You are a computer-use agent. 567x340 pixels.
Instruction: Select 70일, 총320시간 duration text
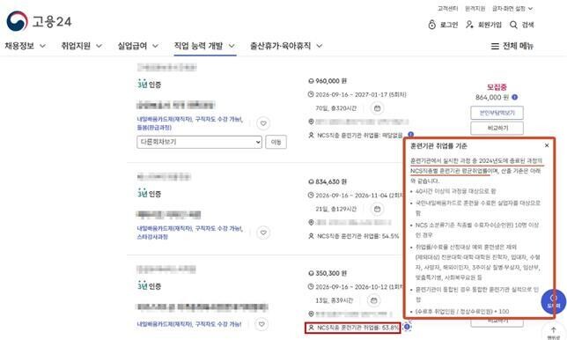coord(335,108)
